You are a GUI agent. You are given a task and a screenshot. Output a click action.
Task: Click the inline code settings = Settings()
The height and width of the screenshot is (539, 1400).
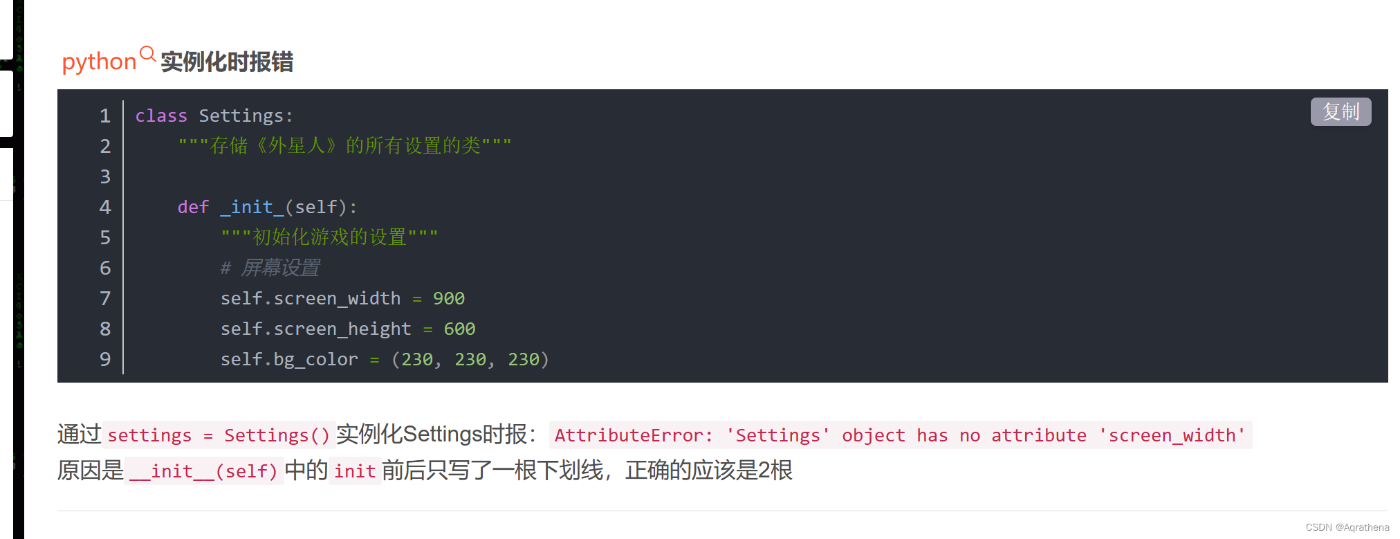220,435
